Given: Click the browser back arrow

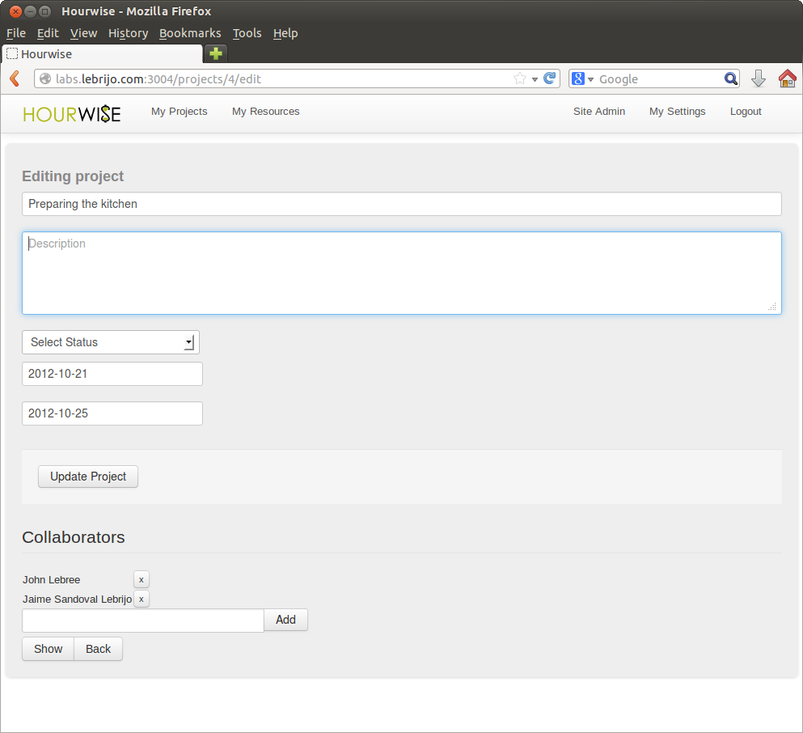Looking at the screenshot, I should pos(15,79).
